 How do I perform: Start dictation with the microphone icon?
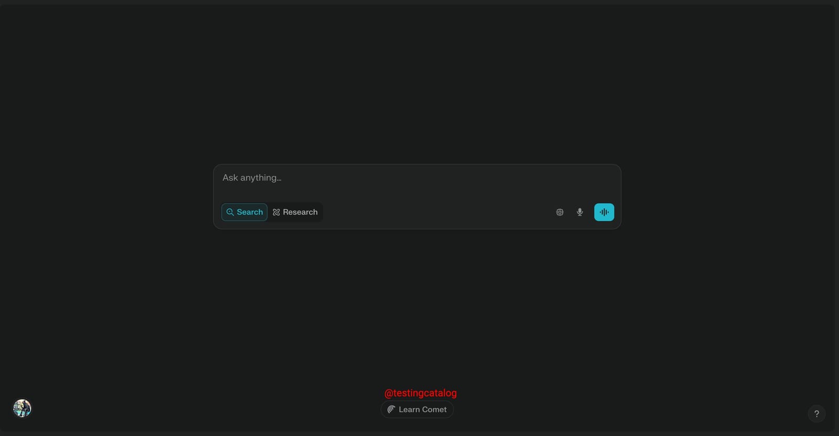[579, 212]
